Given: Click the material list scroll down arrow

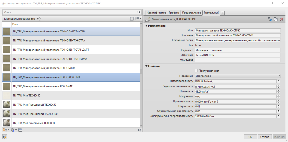Looking at the screenshot, I should (141, 126).
